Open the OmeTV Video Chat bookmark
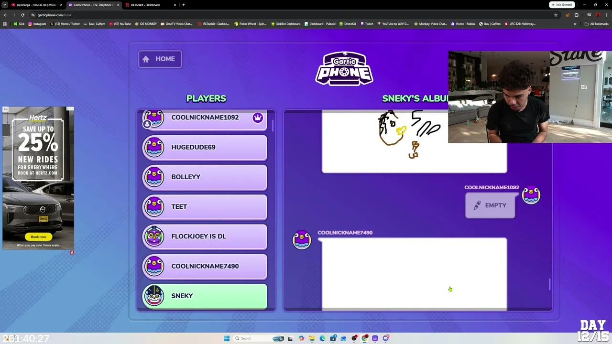Image resolution: width=612 pixels, height=344 pixels. click(x=176, y=24)
